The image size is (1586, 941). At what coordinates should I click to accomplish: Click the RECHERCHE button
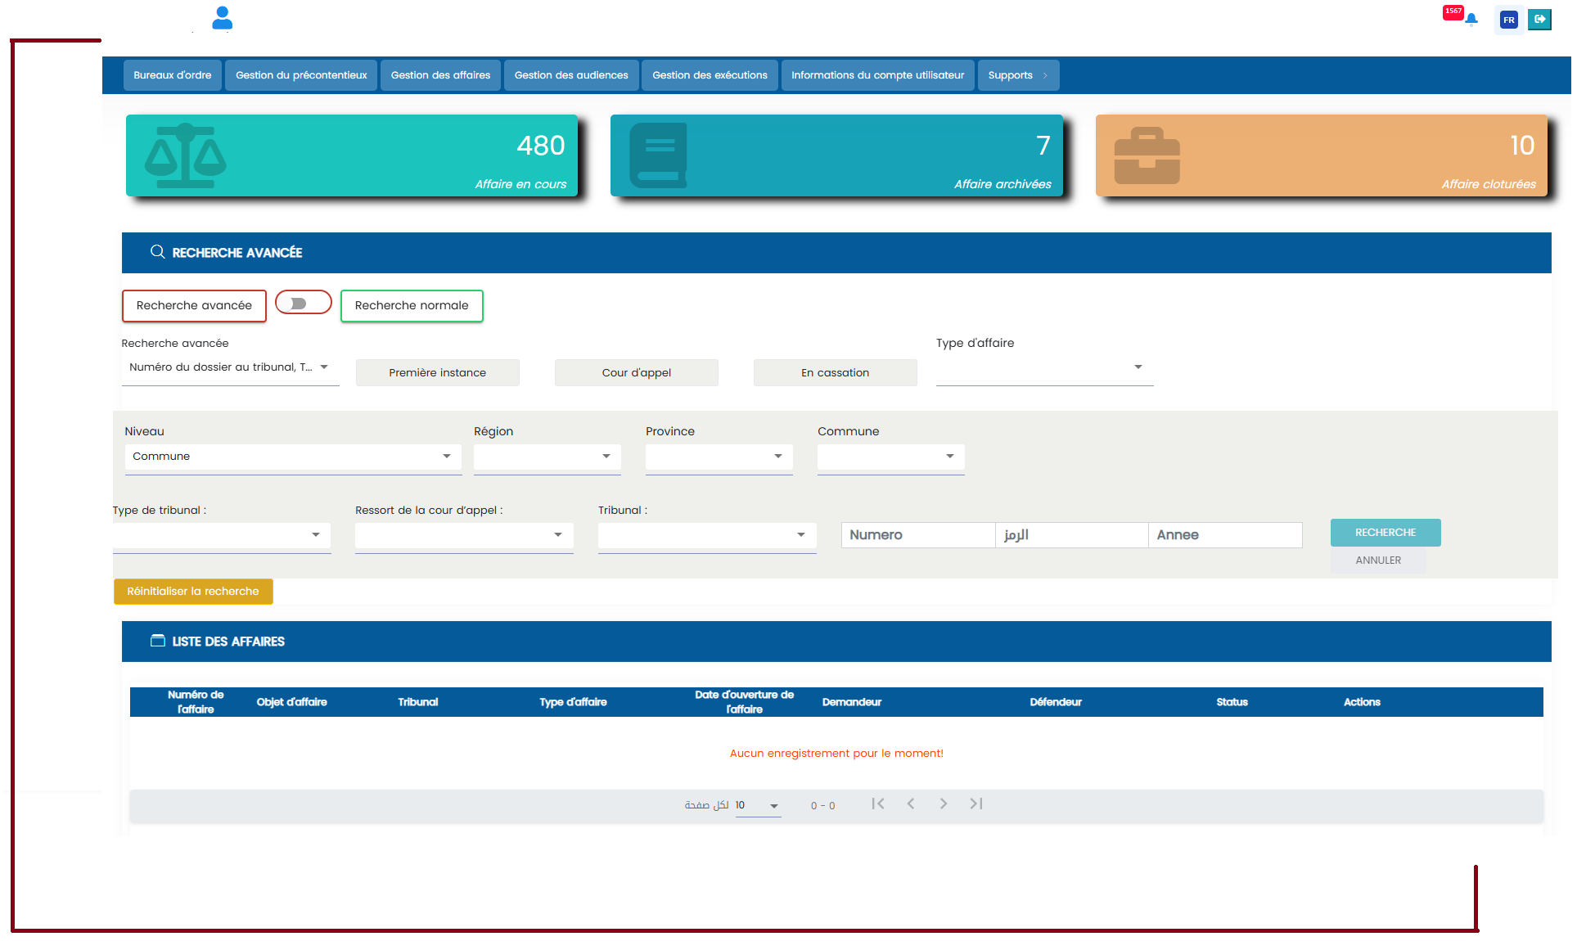[x=1385, y=533]
